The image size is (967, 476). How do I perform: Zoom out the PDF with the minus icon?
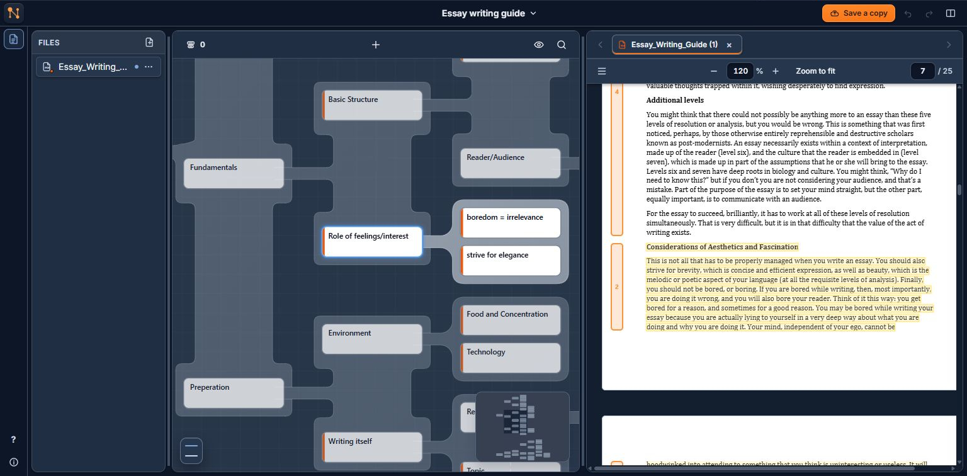[x=714, y=71]
